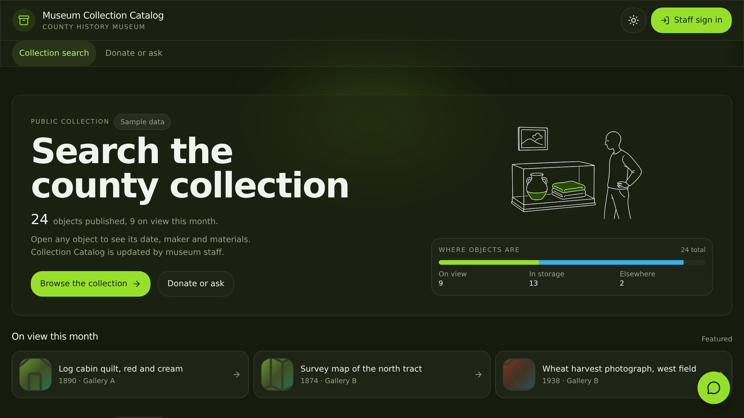Viewport: 744px width, 418px height.
Task: Click the Log cabin quilt thumbnail
Action: 35,374
